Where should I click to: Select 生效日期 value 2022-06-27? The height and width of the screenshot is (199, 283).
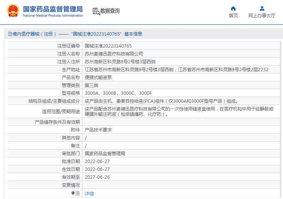97,169
